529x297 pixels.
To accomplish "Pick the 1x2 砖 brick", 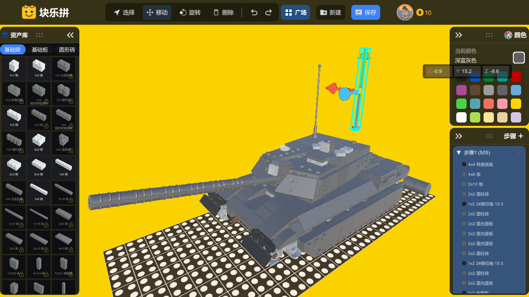I will tap(39, 68).
